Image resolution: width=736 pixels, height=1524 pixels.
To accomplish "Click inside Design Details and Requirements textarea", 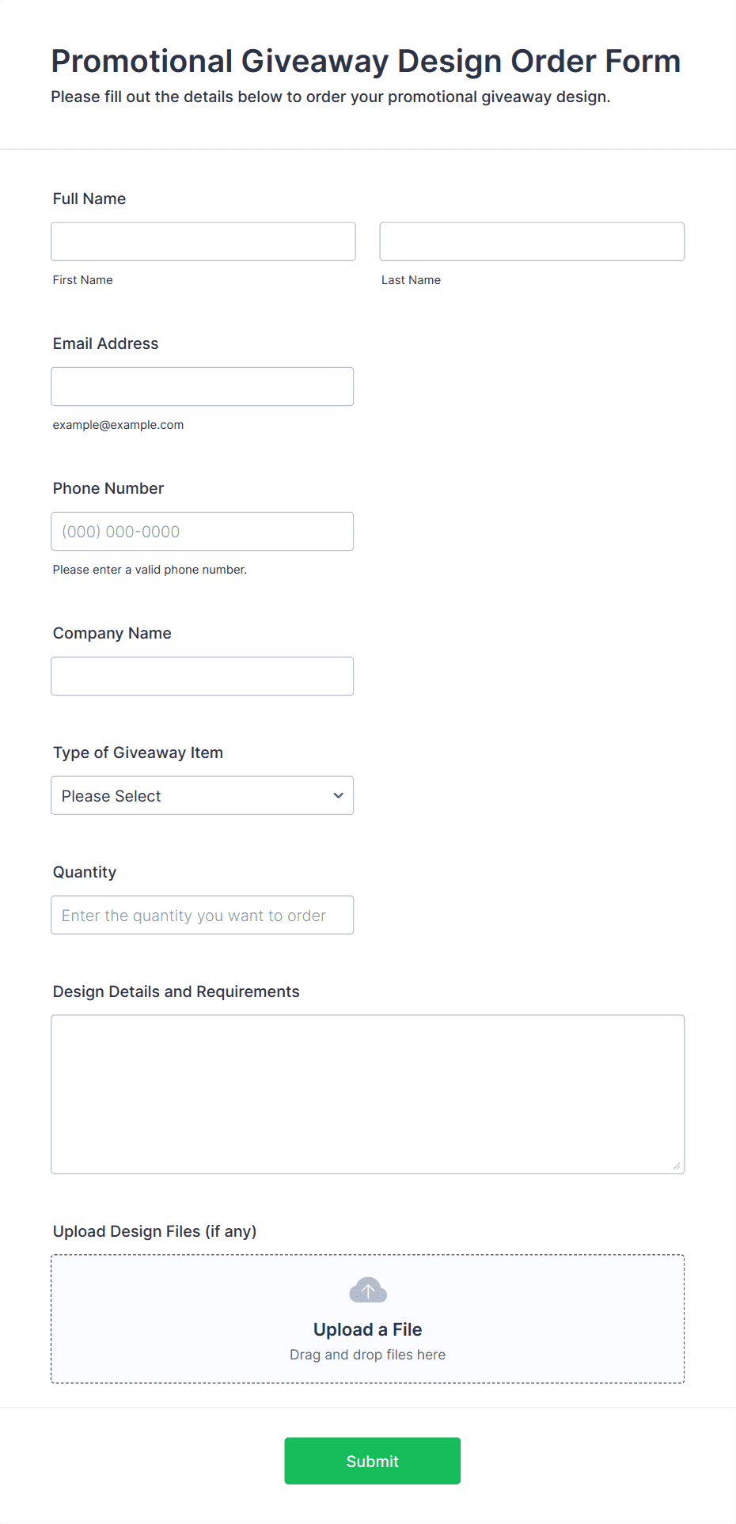I will [x=368, y=1094].
